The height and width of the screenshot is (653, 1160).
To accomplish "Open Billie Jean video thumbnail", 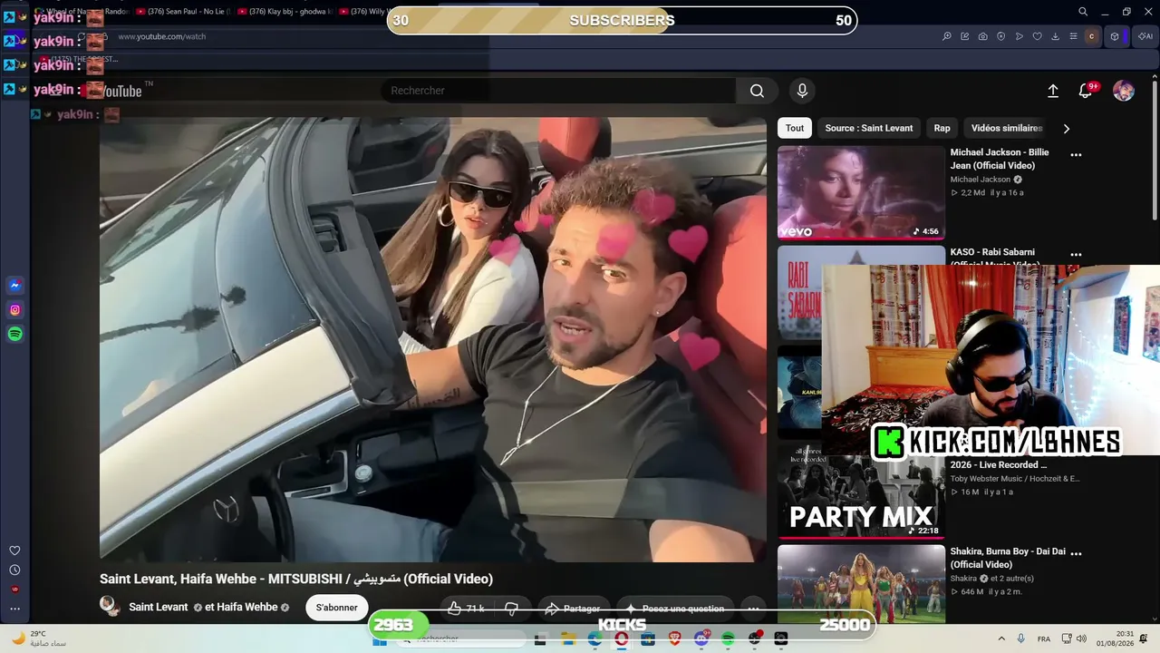I will point(861,192).
